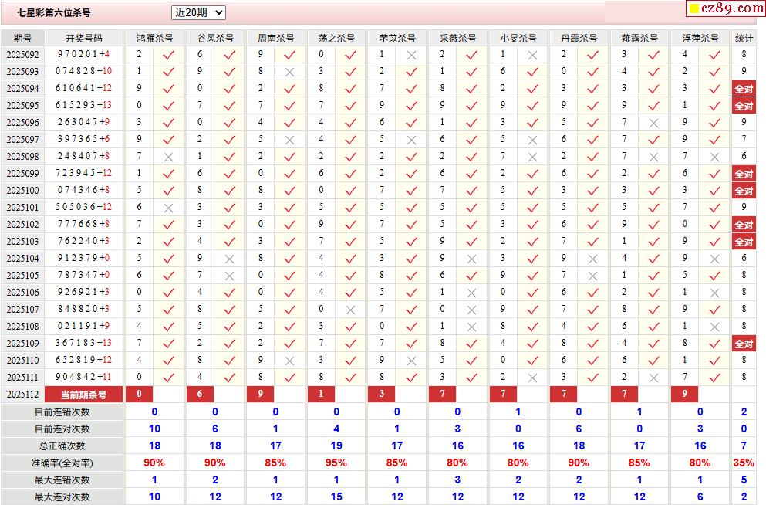Click 谷风 current kill number 6 red box

click(x=200, y=394)
